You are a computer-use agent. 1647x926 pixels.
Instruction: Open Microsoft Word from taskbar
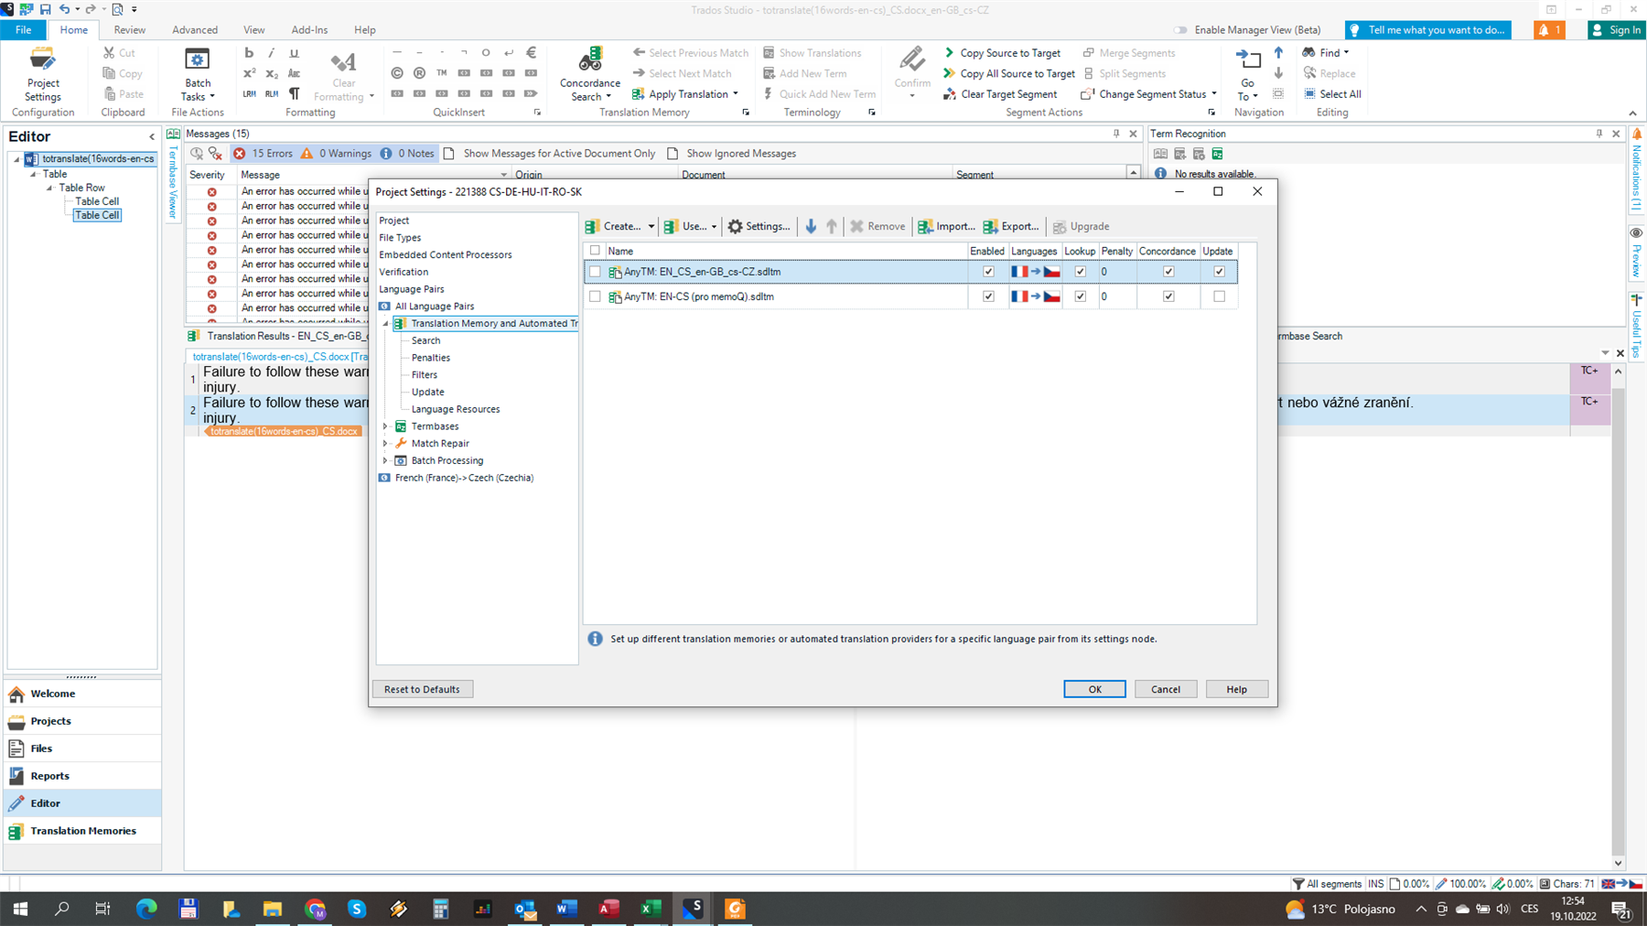click(x=566, y=909)
